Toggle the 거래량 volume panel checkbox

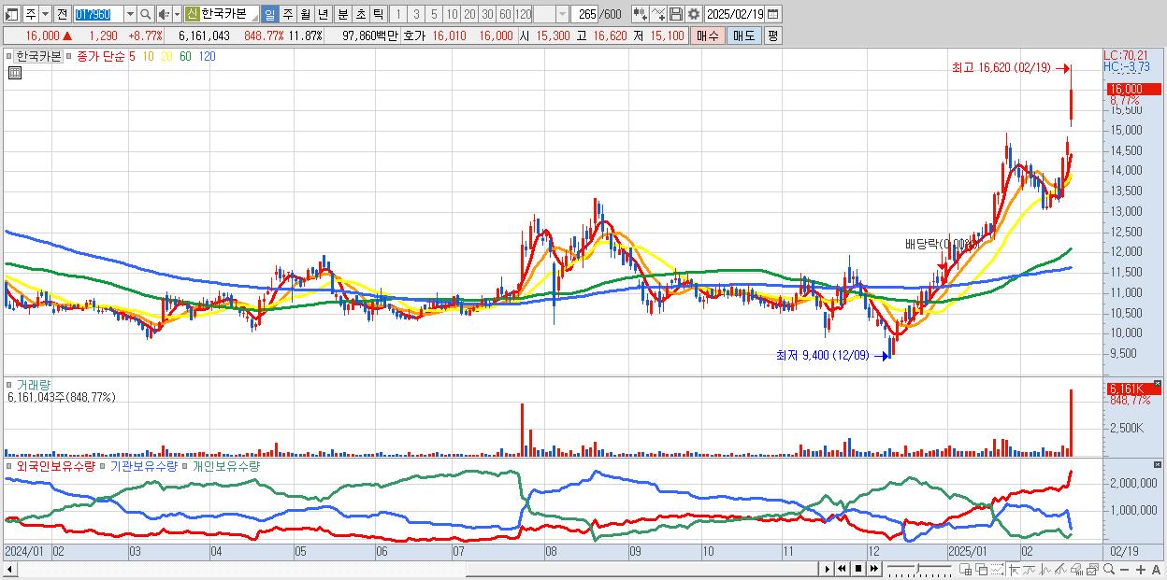pos(10,384)
